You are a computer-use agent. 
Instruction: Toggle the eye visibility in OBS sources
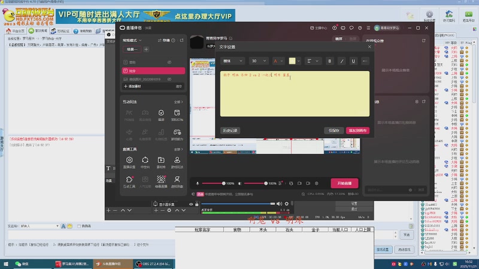(191, 204)
